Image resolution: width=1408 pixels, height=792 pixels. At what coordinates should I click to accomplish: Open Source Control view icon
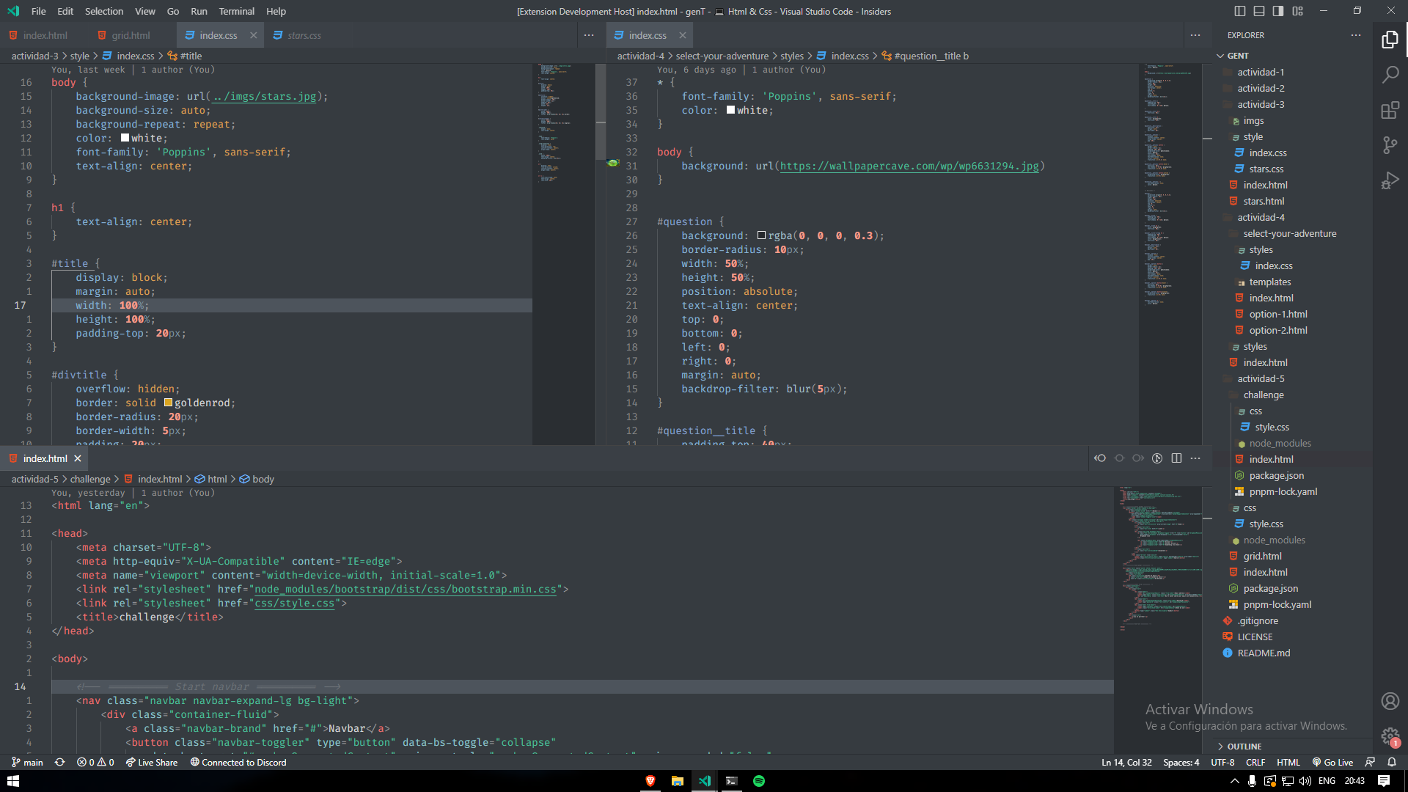pos(1390,145)
